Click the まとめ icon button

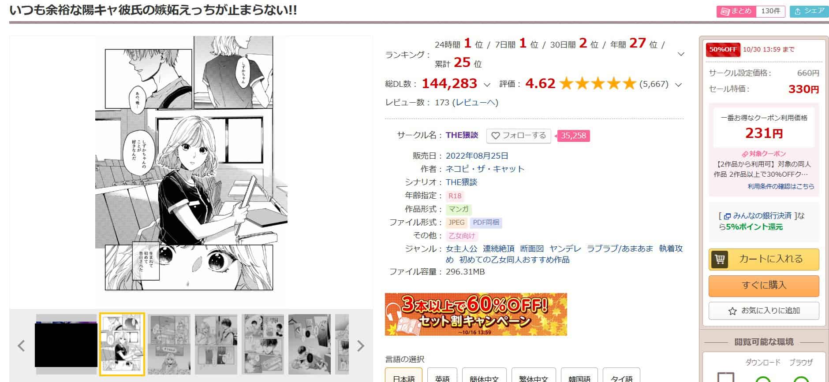click(724, 11)
